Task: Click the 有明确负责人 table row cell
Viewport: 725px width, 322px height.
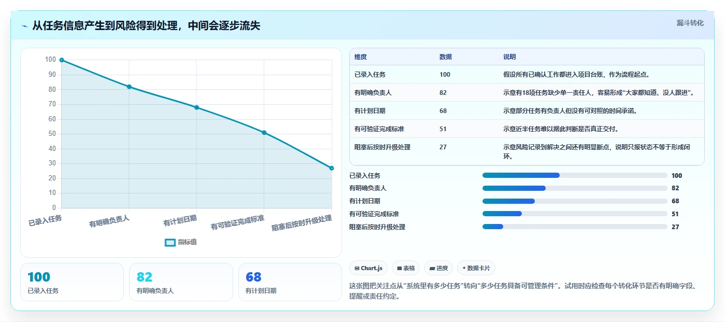Action: click(x=373, y=93)
